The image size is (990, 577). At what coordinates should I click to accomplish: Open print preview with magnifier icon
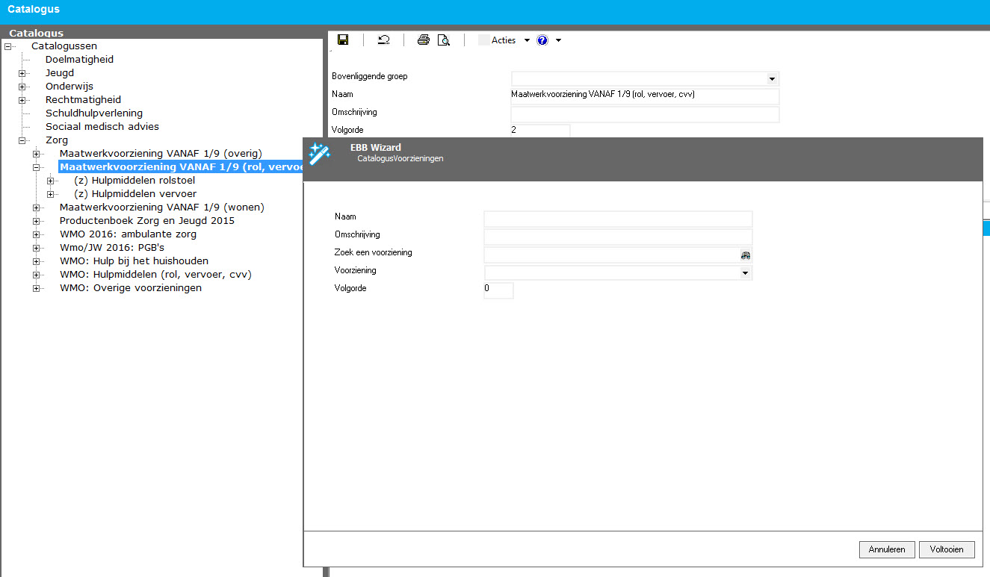point(443,40)
